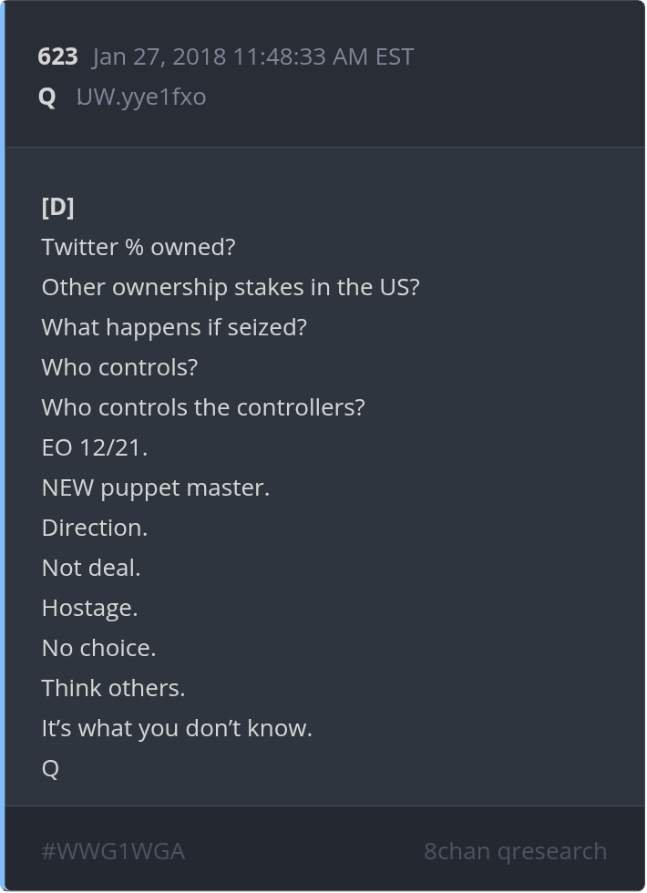Click the text "Who controls?"
Screen dimensions: 647x893
point(119,367)
